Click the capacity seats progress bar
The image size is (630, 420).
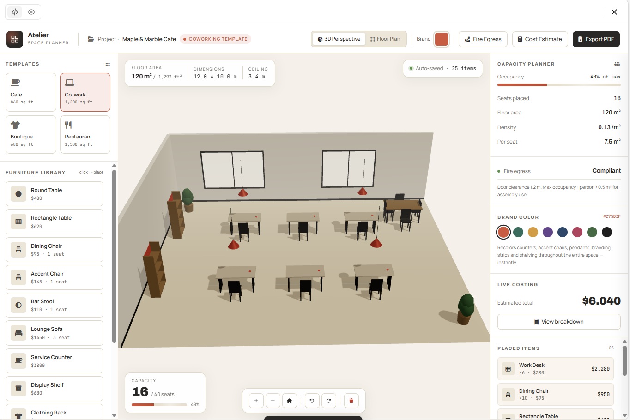point(159,405)
